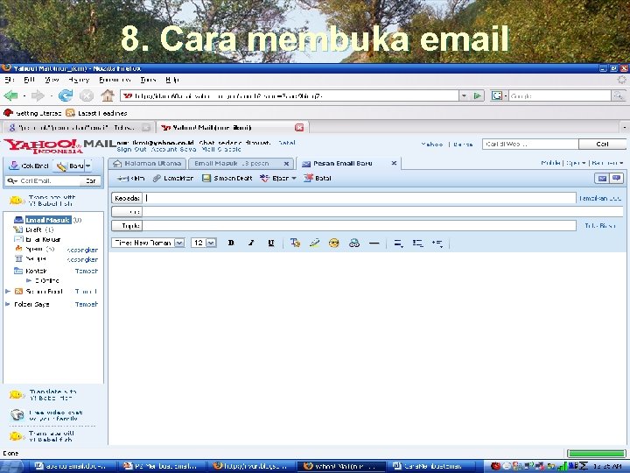Close the Email Masuk tab
Screen dimensions: 630x473
point(286,164)
